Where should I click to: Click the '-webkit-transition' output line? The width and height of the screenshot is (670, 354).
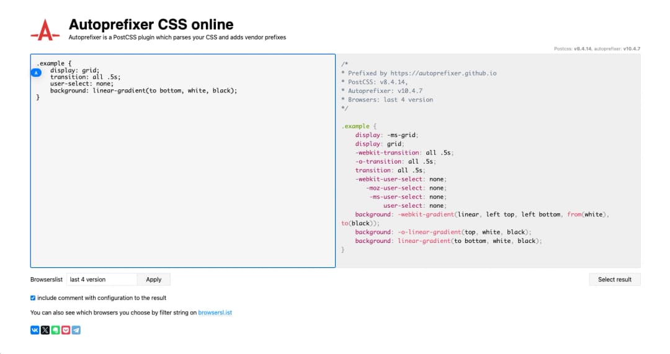[404, 153]
